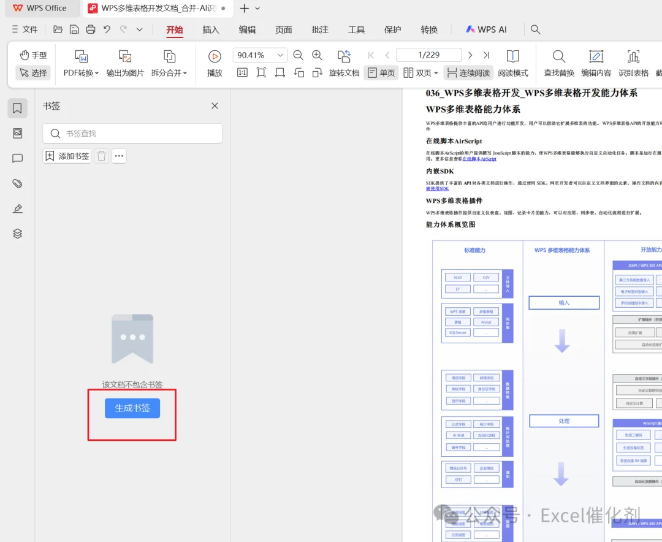Set view to actual size 1:1
This screenshot has height=542, width=662.
[242, 73]
